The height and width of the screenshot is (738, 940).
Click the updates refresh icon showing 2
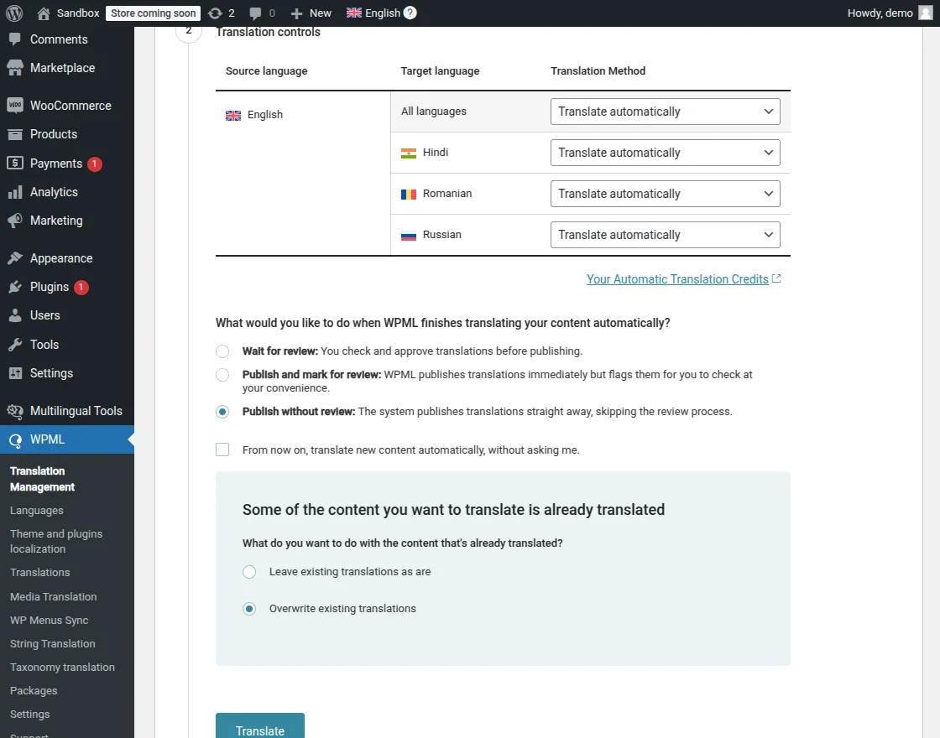217,13
